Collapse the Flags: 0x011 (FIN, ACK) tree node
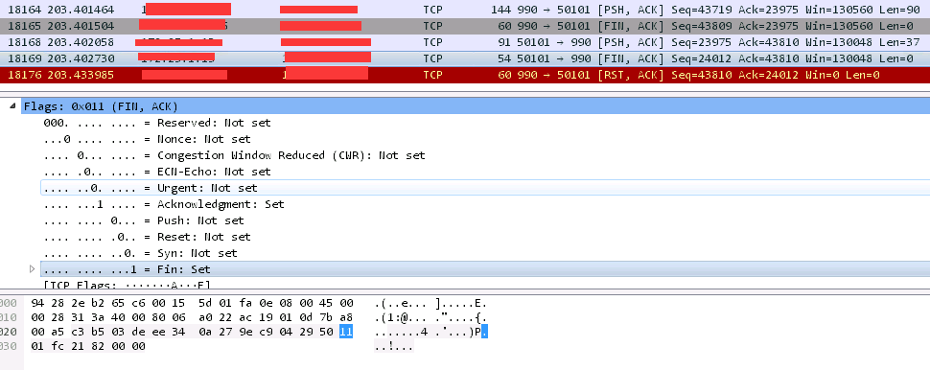The height and width of the screenshot is (370, 930). coord(13,106)
